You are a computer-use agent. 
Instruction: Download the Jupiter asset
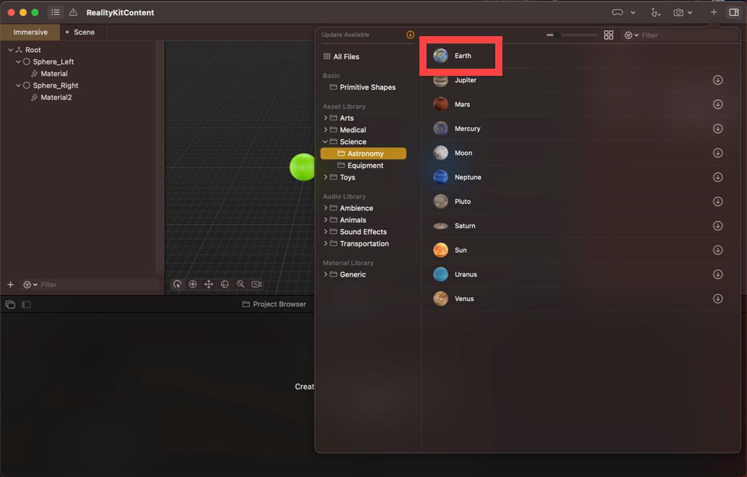718,80
